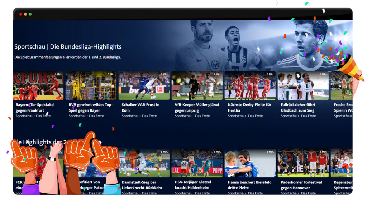Click title 'Paderborner Torfestival gegen Hannover'
367x202 pixels.
pos(301,185)
